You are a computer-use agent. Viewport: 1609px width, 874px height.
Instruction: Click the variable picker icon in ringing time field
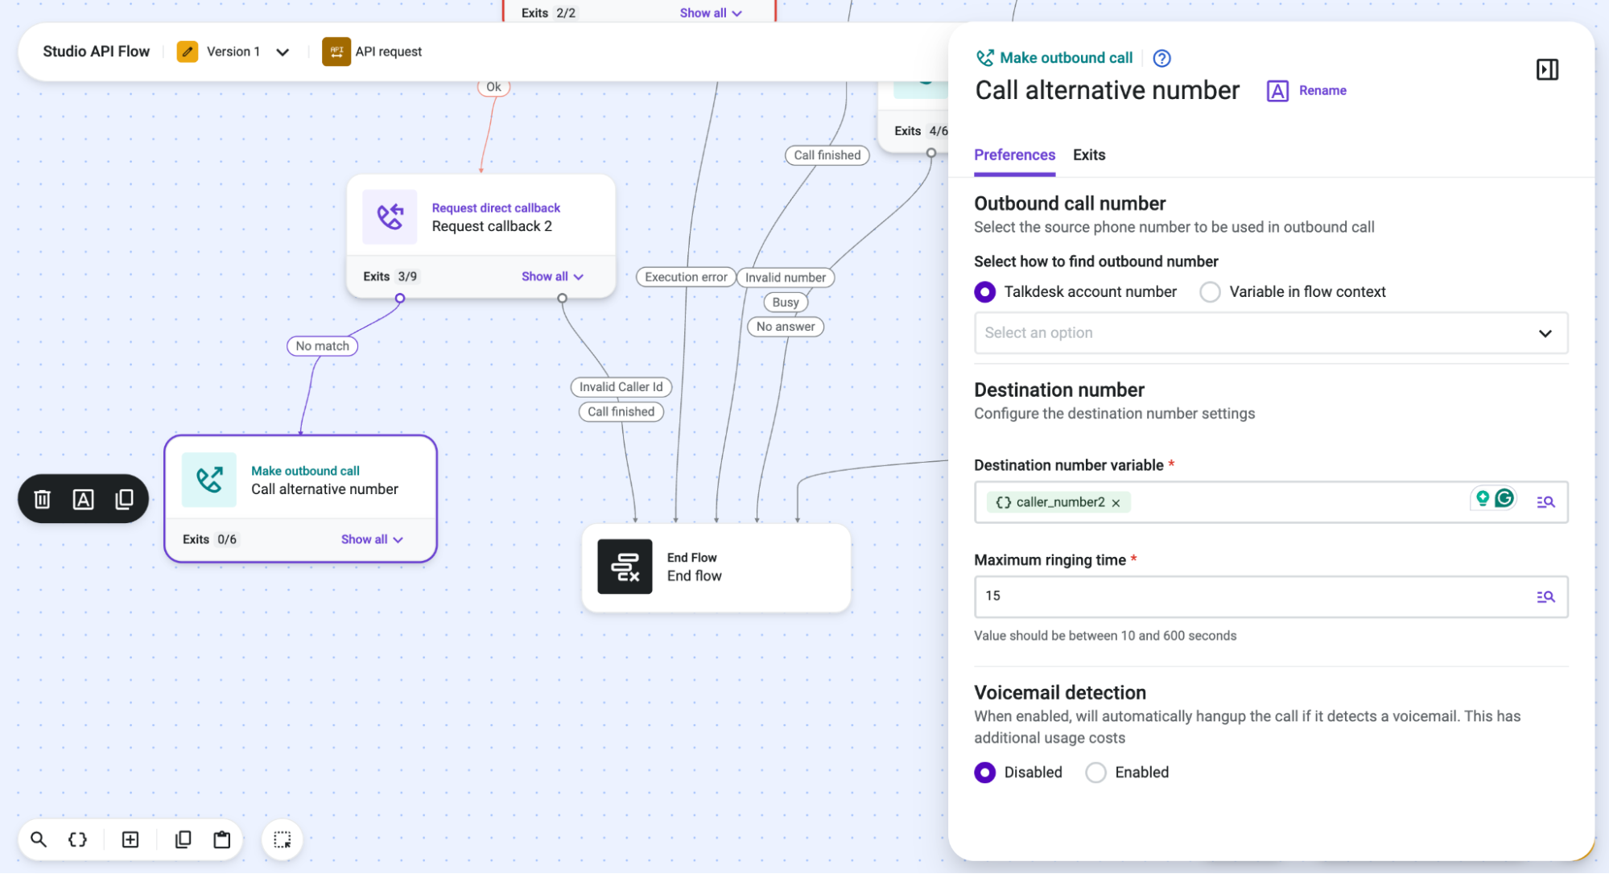pos(1545,596)
